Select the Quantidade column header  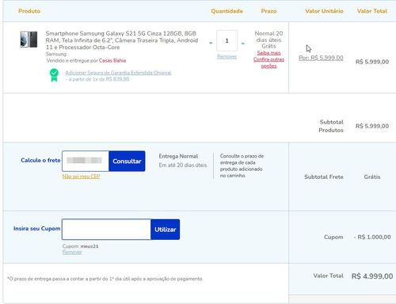click(x=227, y=11)
